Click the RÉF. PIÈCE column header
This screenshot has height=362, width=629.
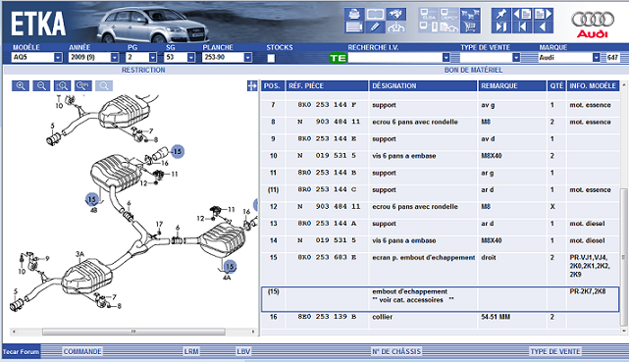click(327, 85)
